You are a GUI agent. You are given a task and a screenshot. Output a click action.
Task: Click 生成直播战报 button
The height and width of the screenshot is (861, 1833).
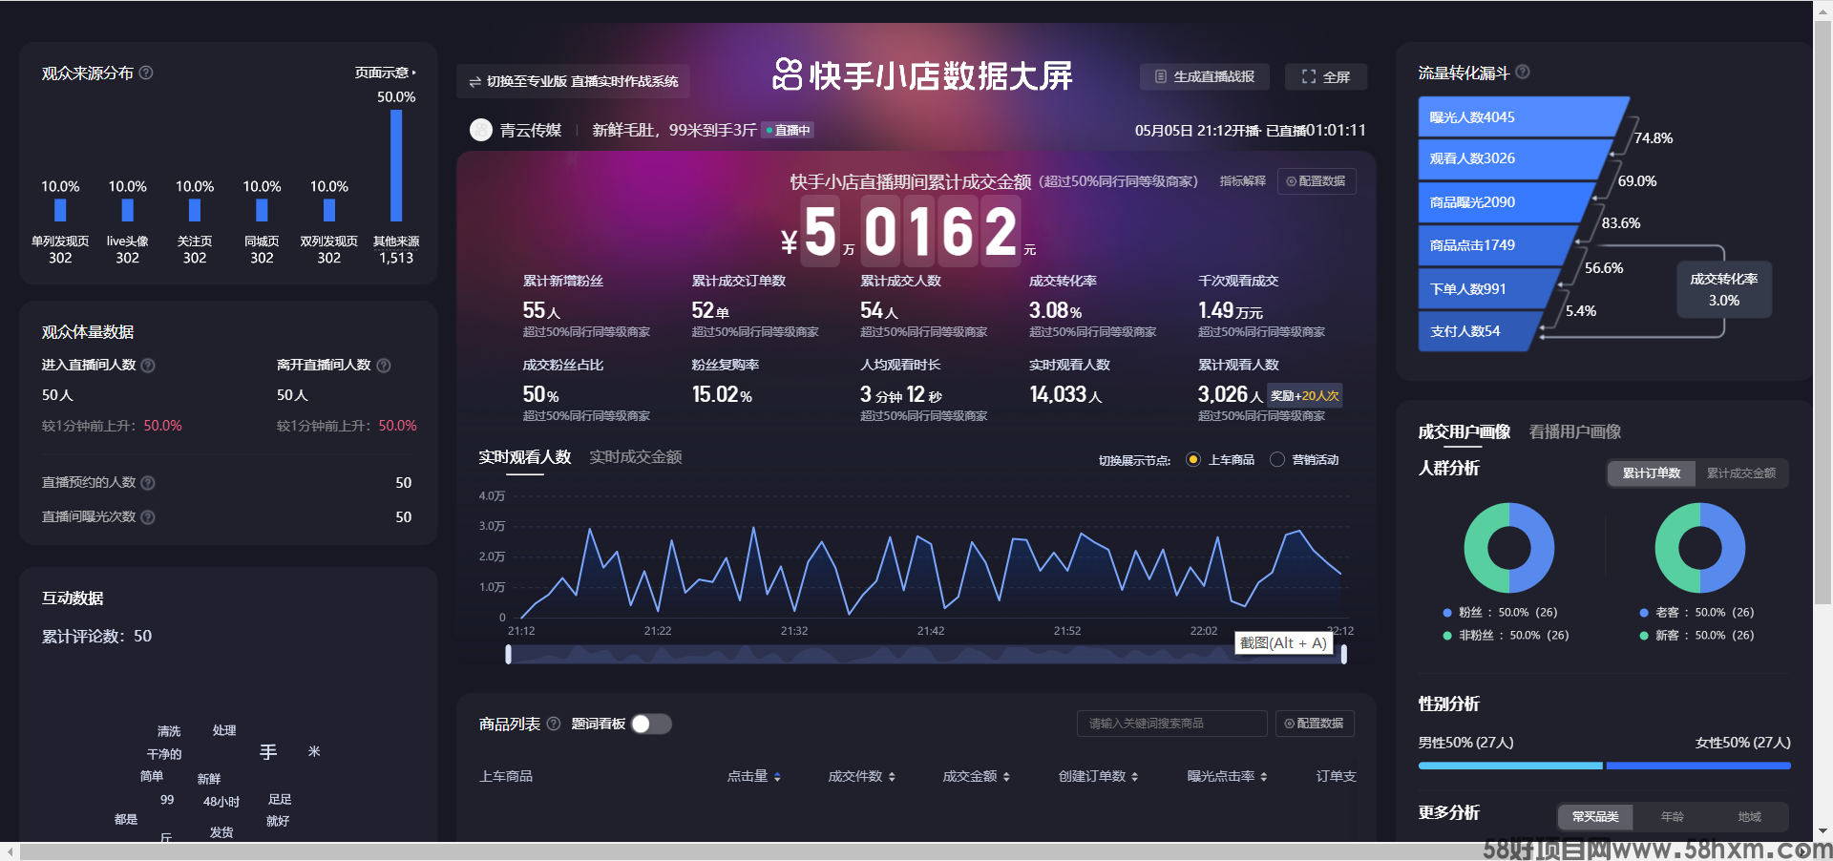point(1205,76)
